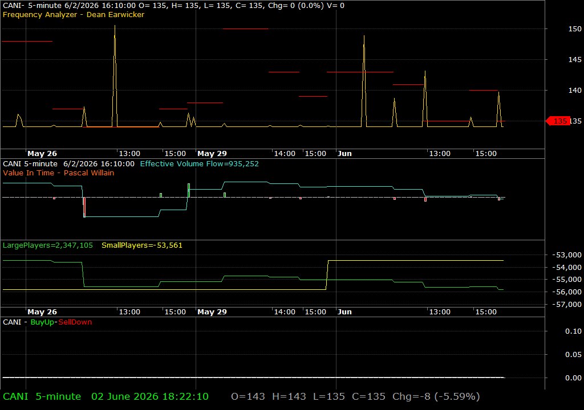Click the 140 price axis label
Viewport: 584px width, 410px height.
point(575,91)
